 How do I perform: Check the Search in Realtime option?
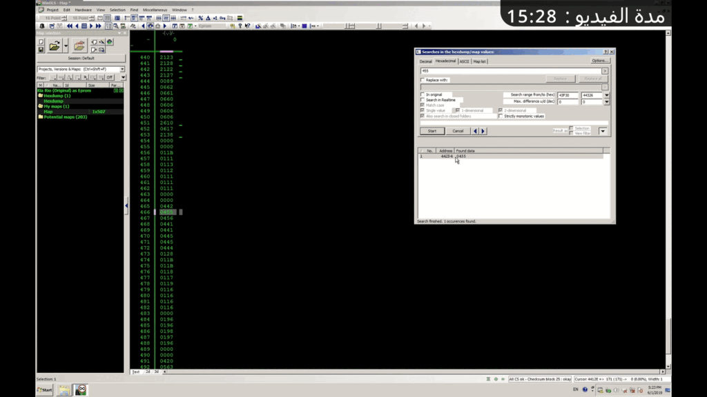pyautogui.click(x=423, y=100)
